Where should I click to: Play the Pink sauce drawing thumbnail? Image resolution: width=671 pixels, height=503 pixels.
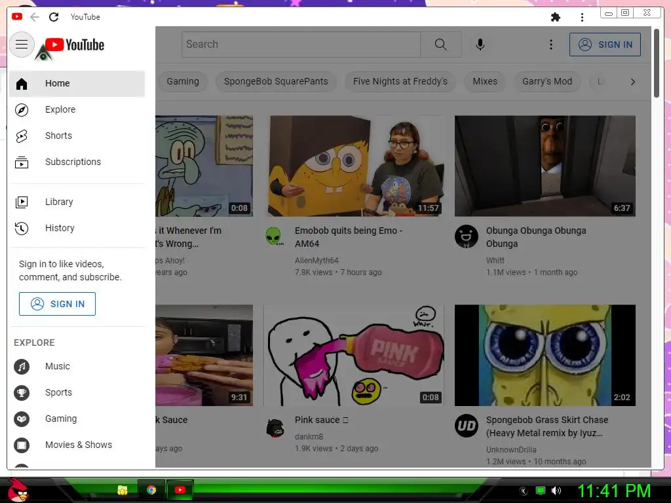point(354,356)
